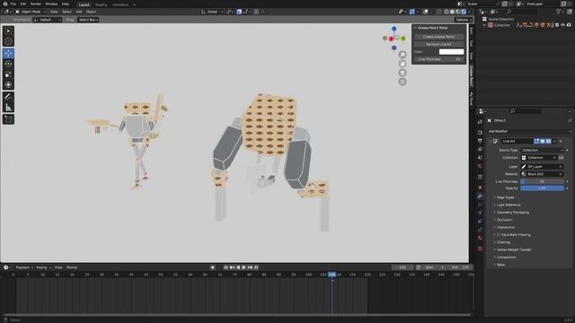575x323 pixels.
Task: Open the Global transform orientation dropdown
Action: click(212, 12)
